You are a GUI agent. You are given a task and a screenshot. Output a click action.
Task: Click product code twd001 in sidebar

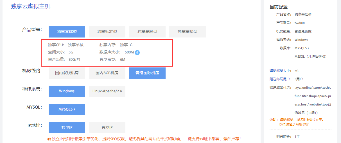[300, 23]
